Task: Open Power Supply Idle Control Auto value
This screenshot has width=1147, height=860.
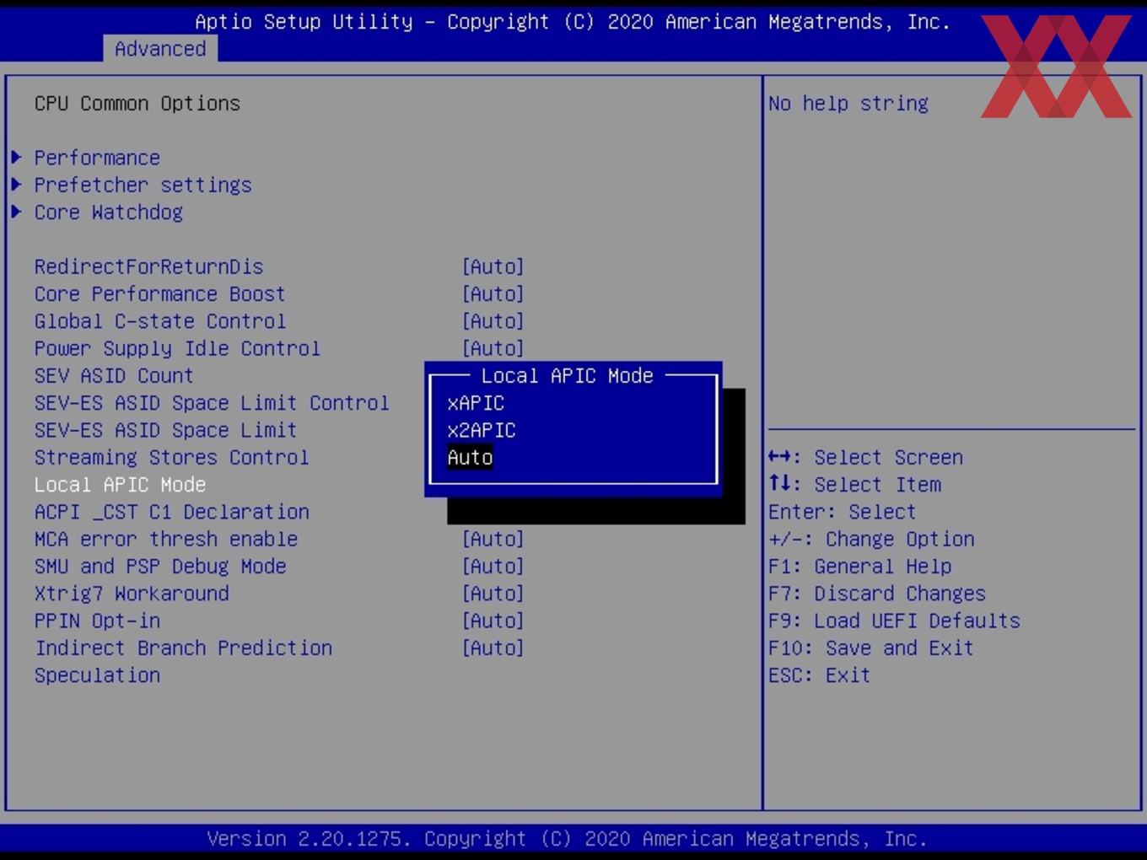Action: coord(493,348)
